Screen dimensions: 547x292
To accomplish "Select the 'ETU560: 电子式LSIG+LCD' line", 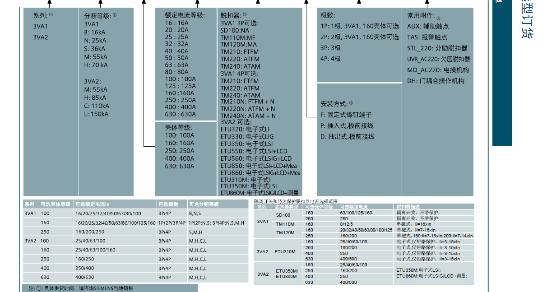I will point(256,158).
